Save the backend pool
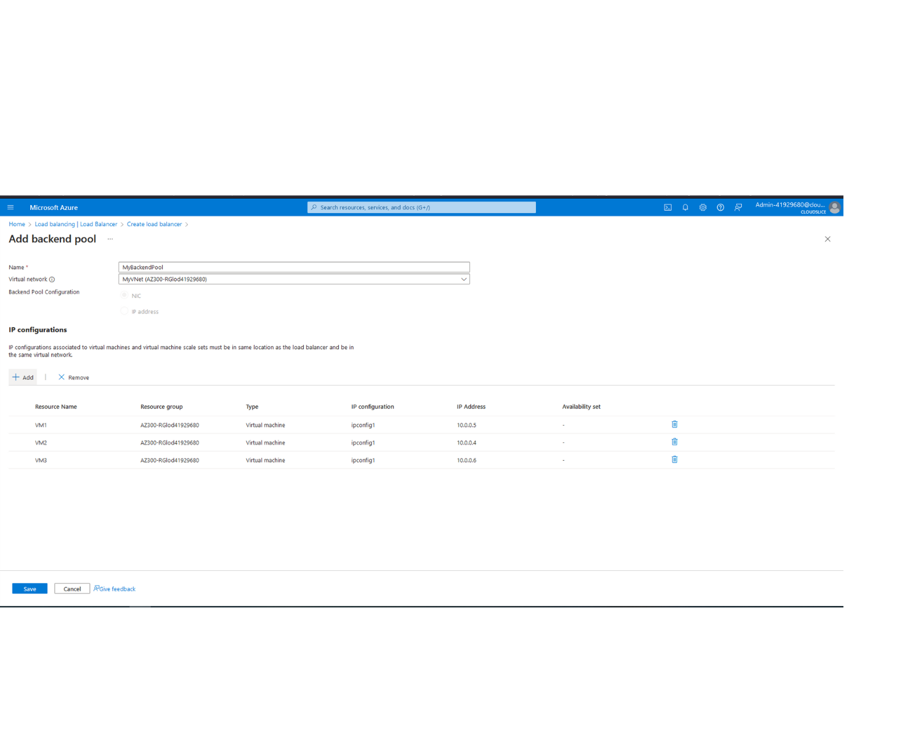The width and height of the screenshot is (924, 739). click(x=30, y=589)
